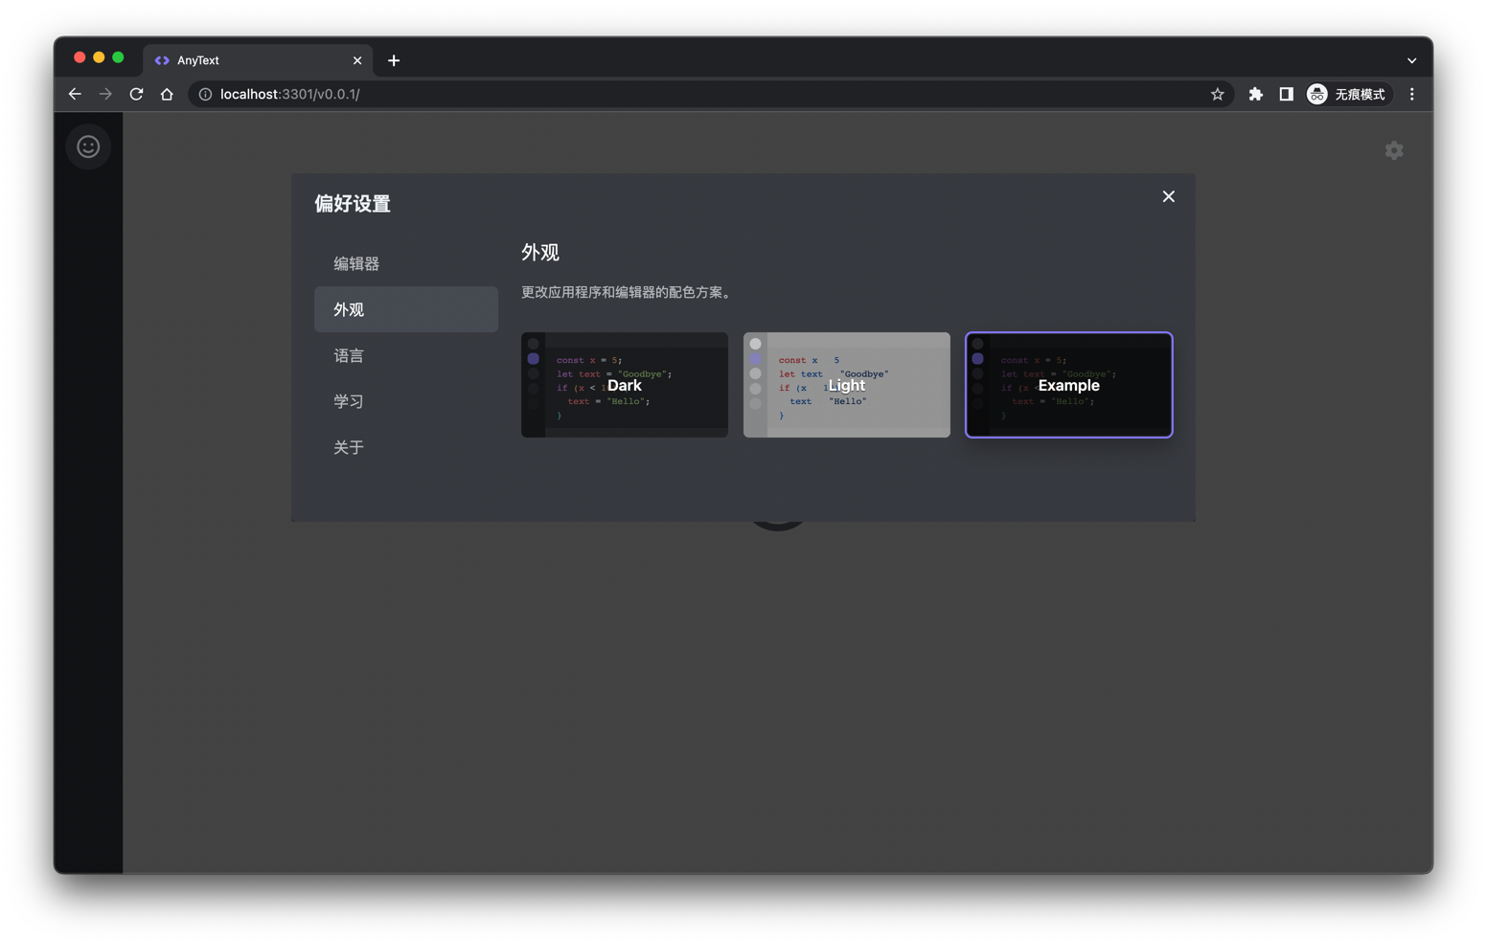
Task: Open a new browser tab
Action: click(394, 60)
